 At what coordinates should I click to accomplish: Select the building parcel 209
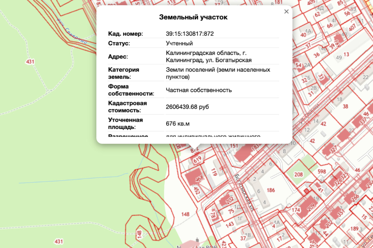[310, 208]
